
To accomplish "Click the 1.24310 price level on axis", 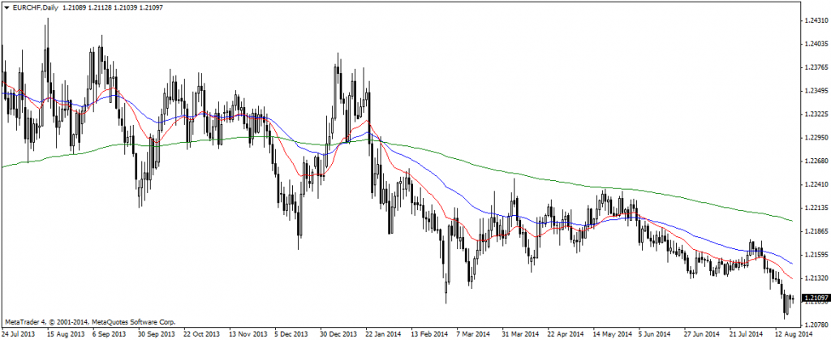I will click(x=815, y=20).
